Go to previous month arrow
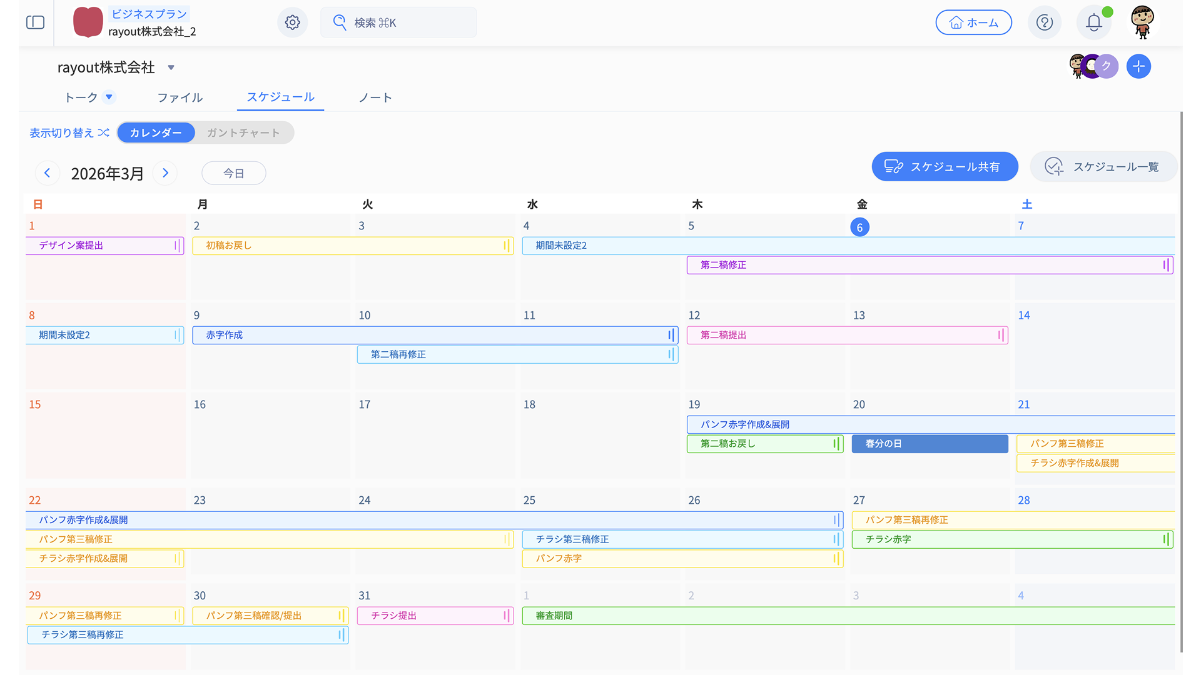1201x675 pixels. tap(48, 173)
